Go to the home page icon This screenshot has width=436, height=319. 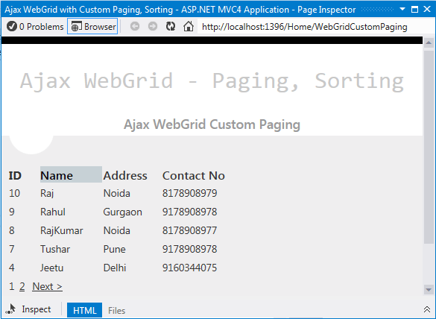[x=189, y=26]
